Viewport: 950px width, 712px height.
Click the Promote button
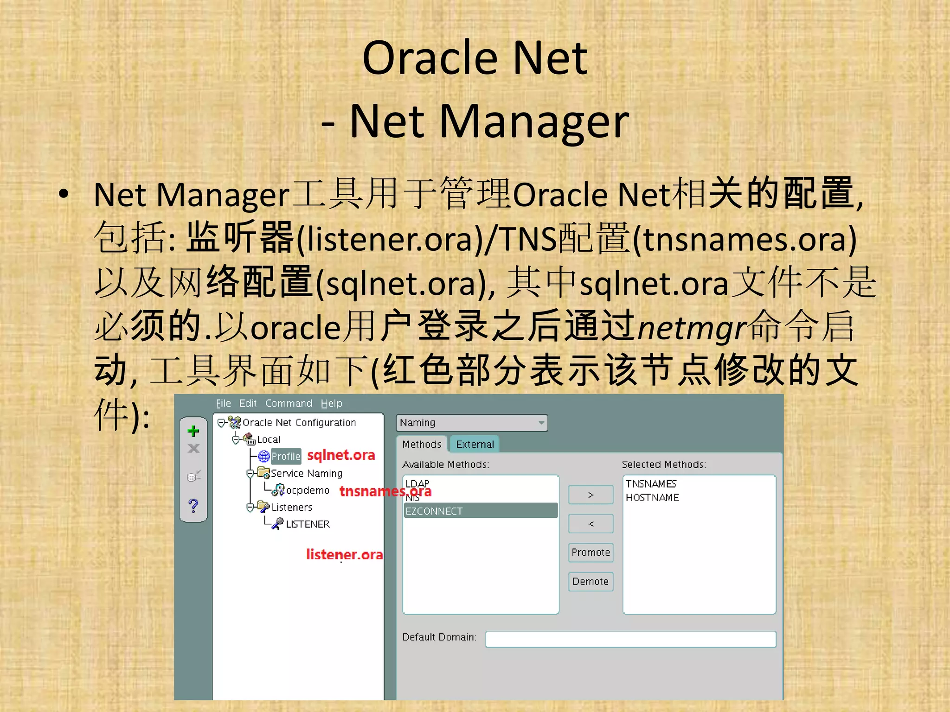pyautogui.click(x=591, y=553)
